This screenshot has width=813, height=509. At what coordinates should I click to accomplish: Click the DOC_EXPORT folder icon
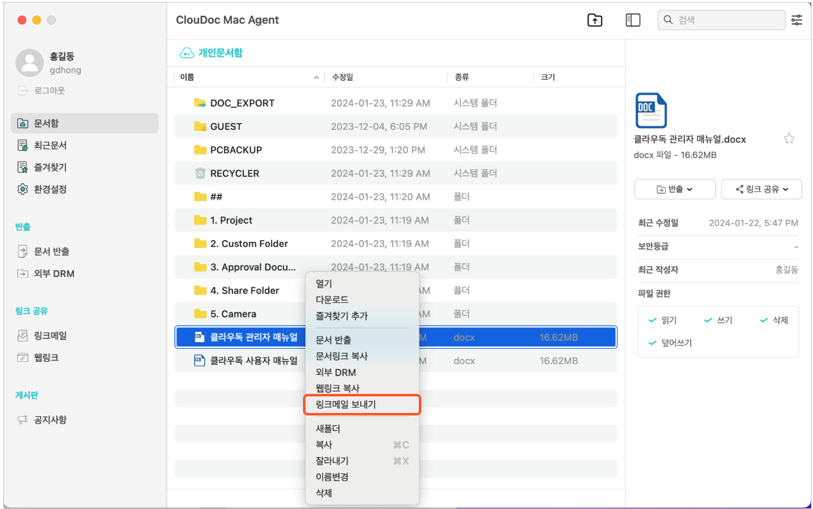[200, 103]
